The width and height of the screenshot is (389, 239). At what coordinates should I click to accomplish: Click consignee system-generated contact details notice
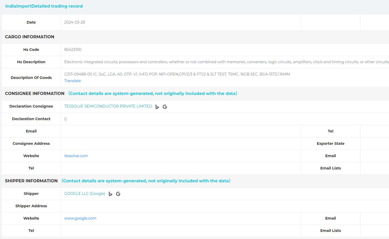(153, 93)
